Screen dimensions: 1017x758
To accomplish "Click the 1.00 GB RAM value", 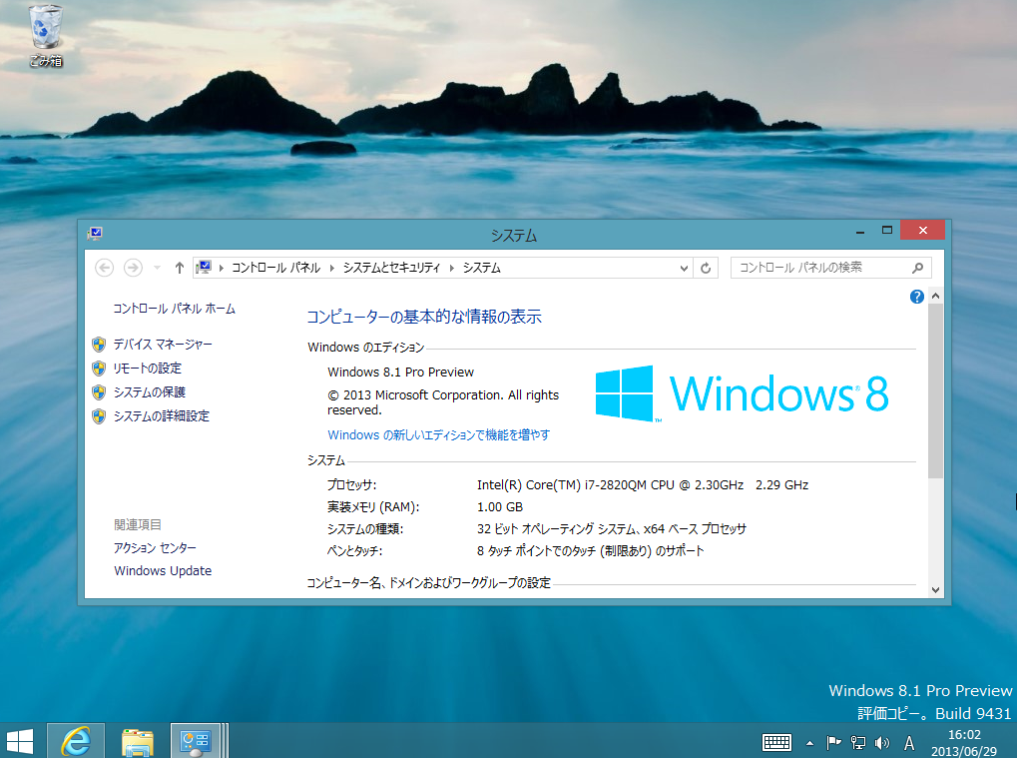I will (x=499, y=507).
